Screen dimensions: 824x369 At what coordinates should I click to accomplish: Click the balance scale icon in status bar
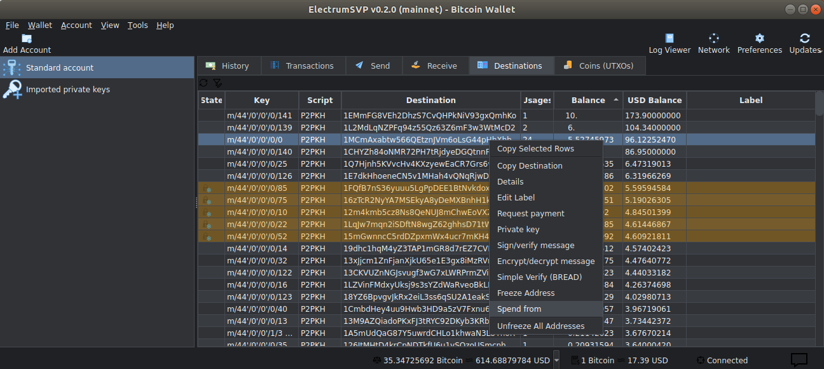pos(377,360)
